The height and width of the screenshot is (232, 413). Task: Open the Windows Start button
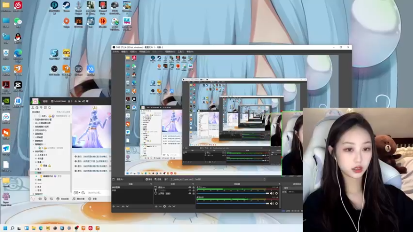[5, 228]
